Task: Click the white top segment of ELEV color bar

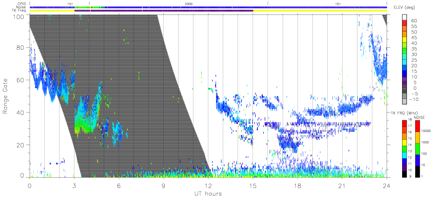Action: [404, 16]
